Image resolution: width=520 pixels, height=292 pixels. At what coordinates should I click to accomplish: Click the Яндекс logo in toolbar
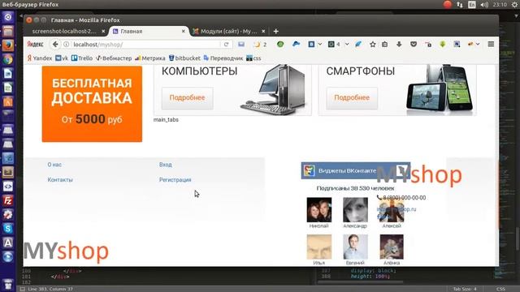coord(35,45)
